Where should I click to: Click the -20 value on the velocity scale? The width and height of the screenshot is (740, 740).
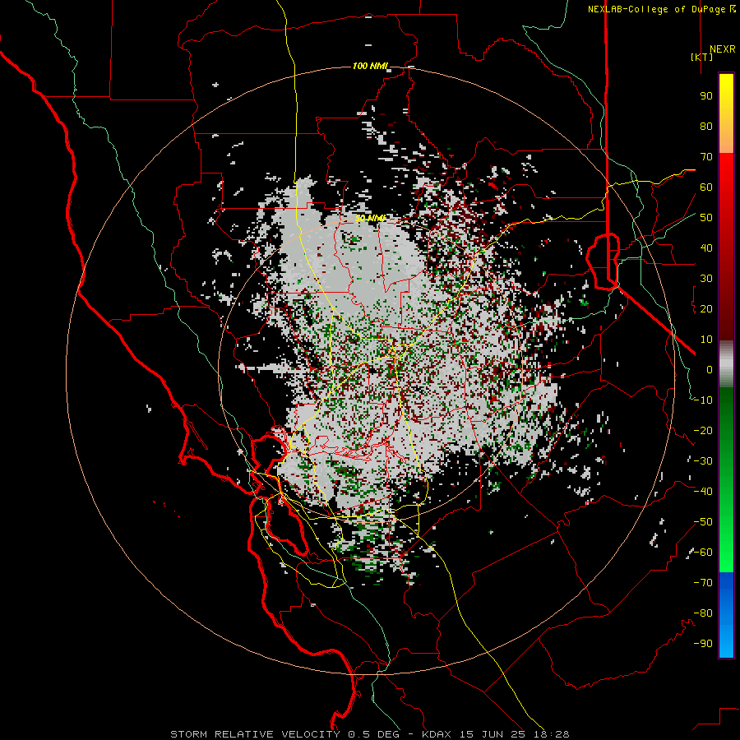[703, 431]
